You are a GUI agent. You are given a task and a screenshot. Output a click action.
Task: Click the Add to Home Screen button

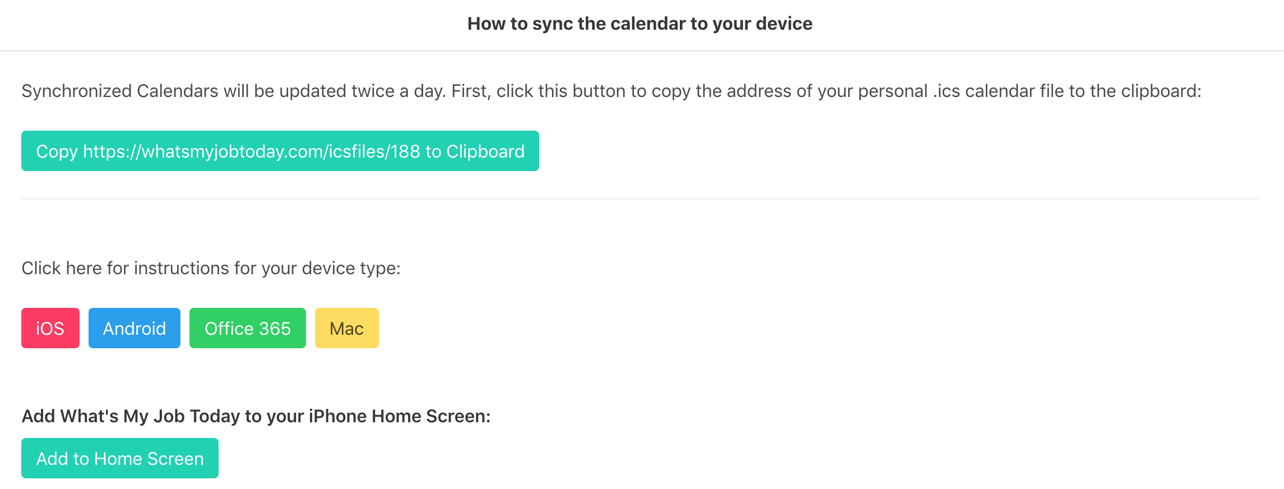click(119, 459)
